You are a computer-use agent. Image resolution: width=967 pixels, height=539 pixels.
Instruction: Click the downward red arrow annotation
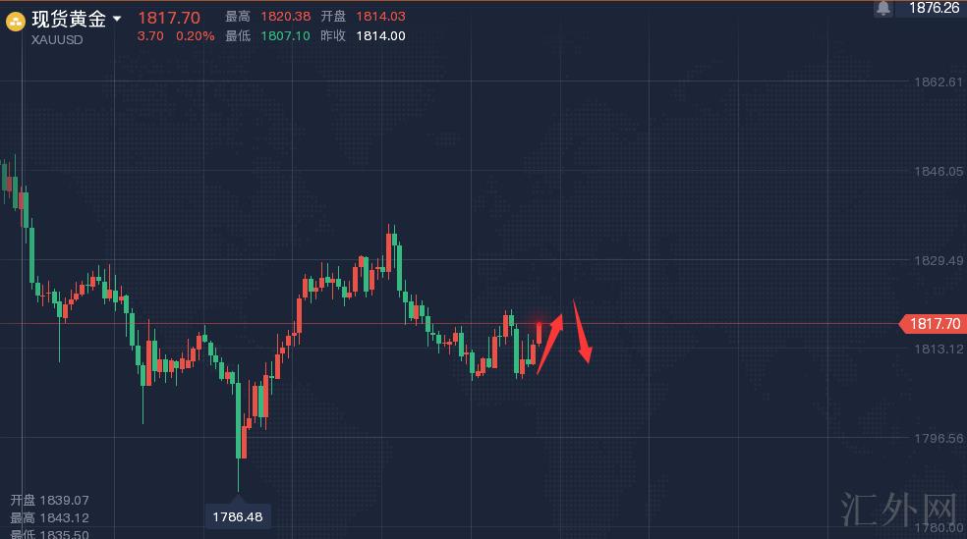coord(583,332)
